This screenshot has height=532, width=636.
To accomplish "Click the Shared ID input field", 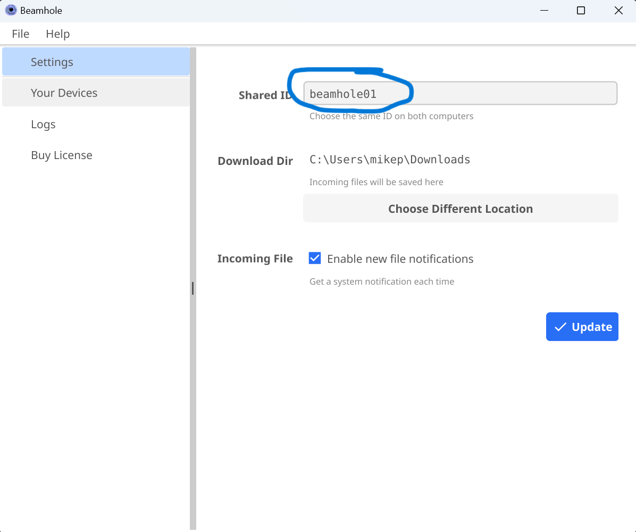I will [x=461, y=94].
